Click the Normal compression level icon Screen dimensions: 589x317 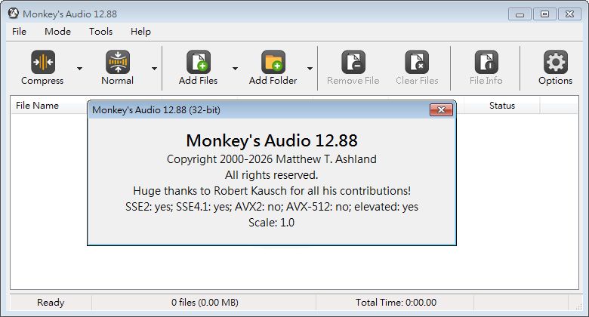tap(118, 62)
